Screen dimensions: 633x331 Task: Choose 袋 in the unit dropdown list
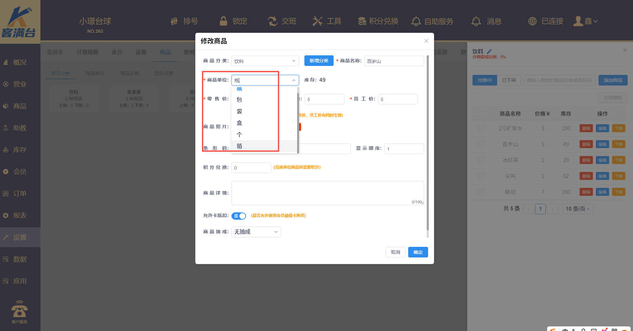(239, 111)
